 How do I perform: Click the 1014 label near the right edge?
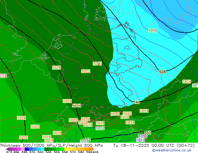[187, 82]
